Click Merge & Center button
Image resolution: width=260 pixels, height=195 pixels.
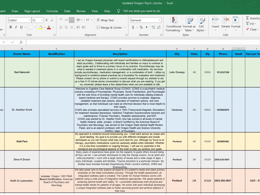pos(109,28)
